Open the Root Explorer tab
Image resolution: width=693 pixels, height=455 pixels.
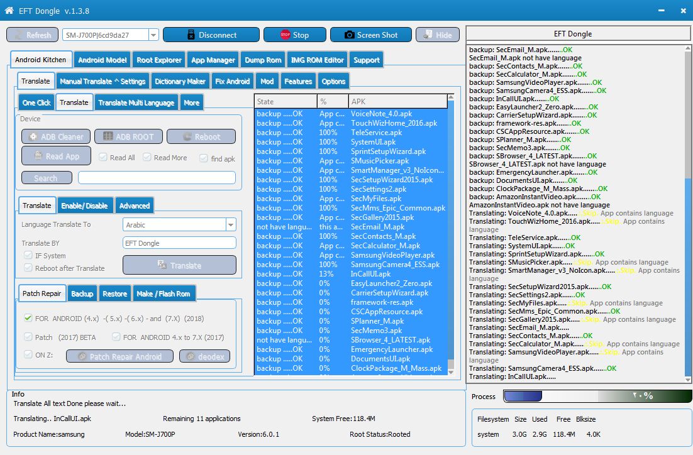coord(159,60)
